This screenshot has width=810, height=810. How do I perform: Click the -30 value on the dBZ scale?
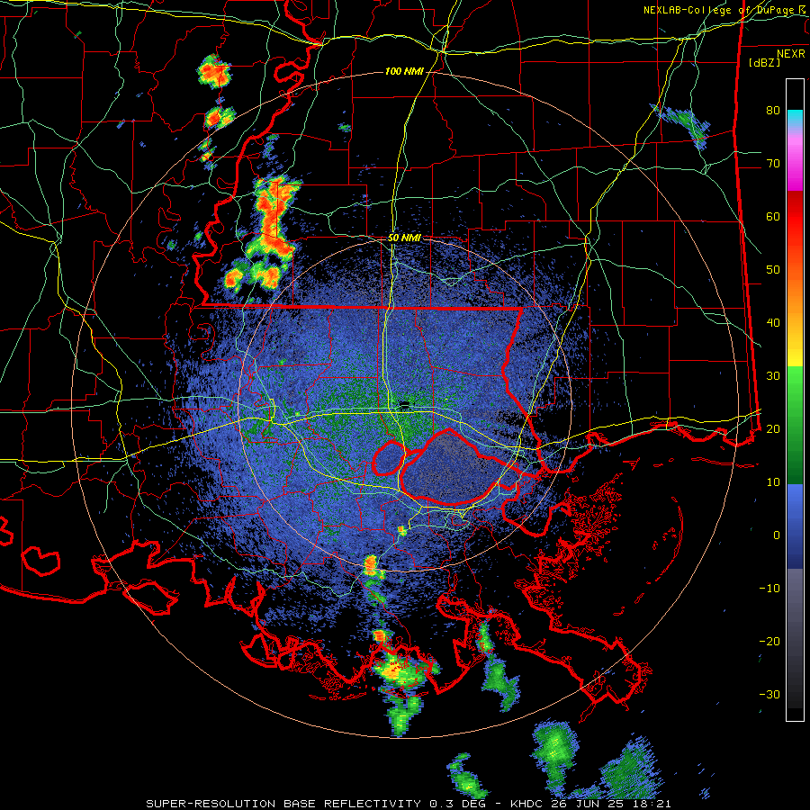coord(769,694)
